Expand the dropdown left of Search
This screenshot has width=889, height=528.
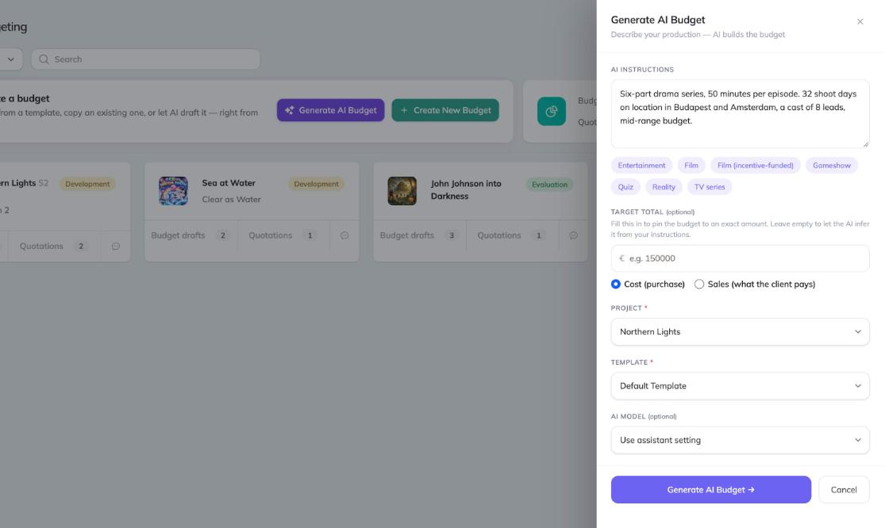[x=11, y=59]
